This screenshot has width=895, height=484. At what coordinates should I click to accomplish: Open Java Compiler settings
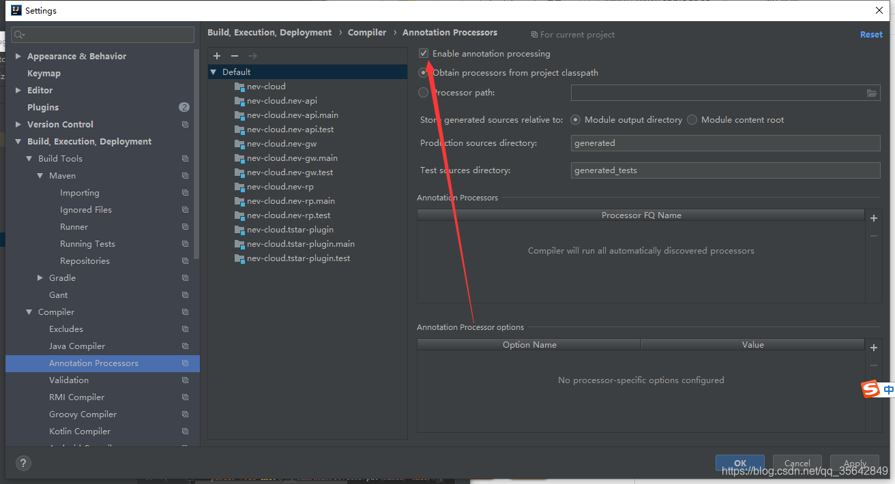(x=77, y=346)
